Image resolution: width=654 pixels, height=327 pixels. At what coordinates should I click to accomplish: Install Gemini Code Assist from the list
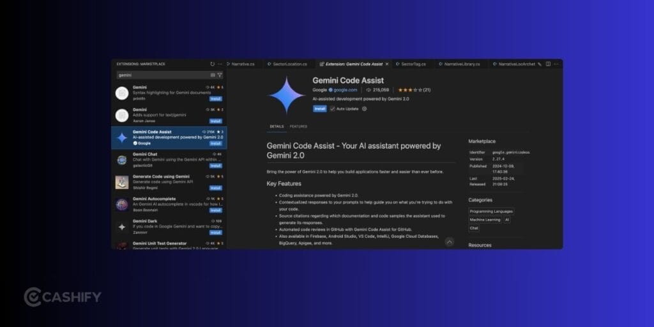click(216, 144)
